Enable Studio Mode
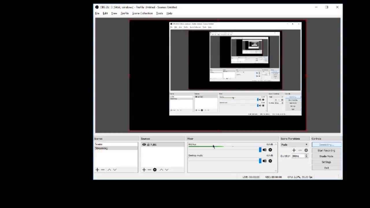Viewport: 370px width, 208px height. 326,156
